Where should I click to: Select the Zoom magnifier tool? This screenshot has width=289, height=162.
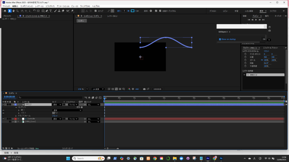[17, 11]
